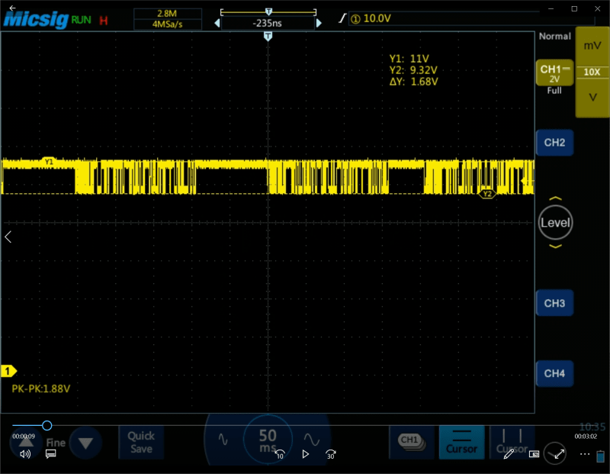Open the 2.8M memory depth box
The width and height of the screenshot is (610, 474).
(167, 14)
